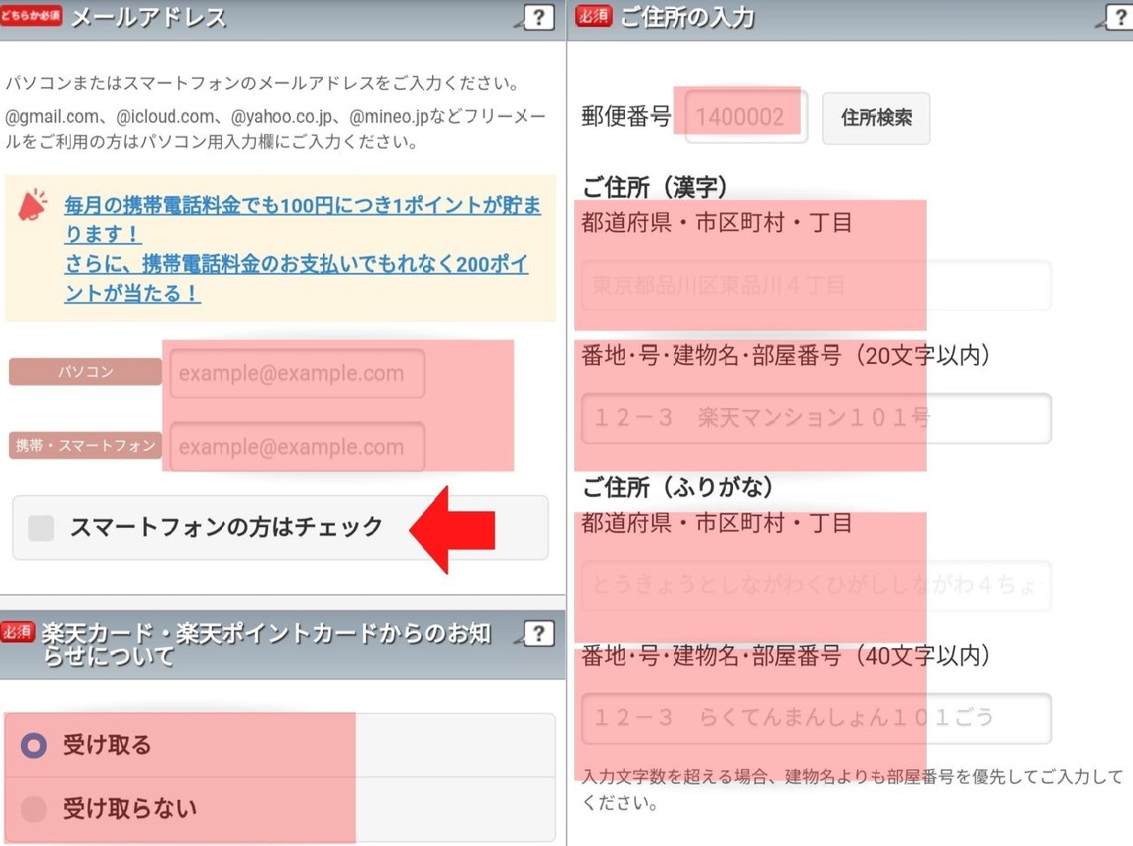This screenshot has width=1133, height=846.
Task: Click the 必須 badge beside 楽天カード お知らせ heading
Action: (x=17, y=632)
